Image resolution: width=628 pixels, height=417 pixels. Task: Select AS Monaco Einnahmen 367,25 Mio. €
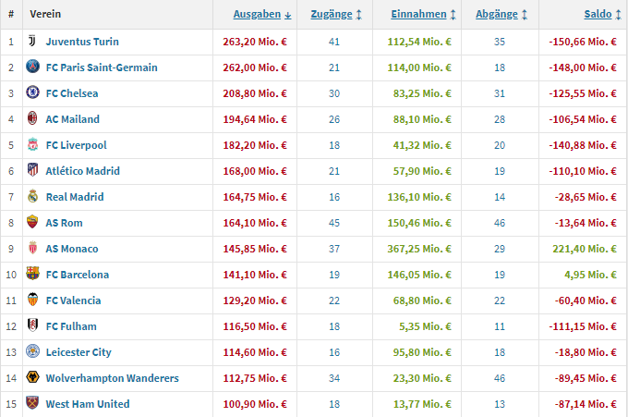point(419,249)
